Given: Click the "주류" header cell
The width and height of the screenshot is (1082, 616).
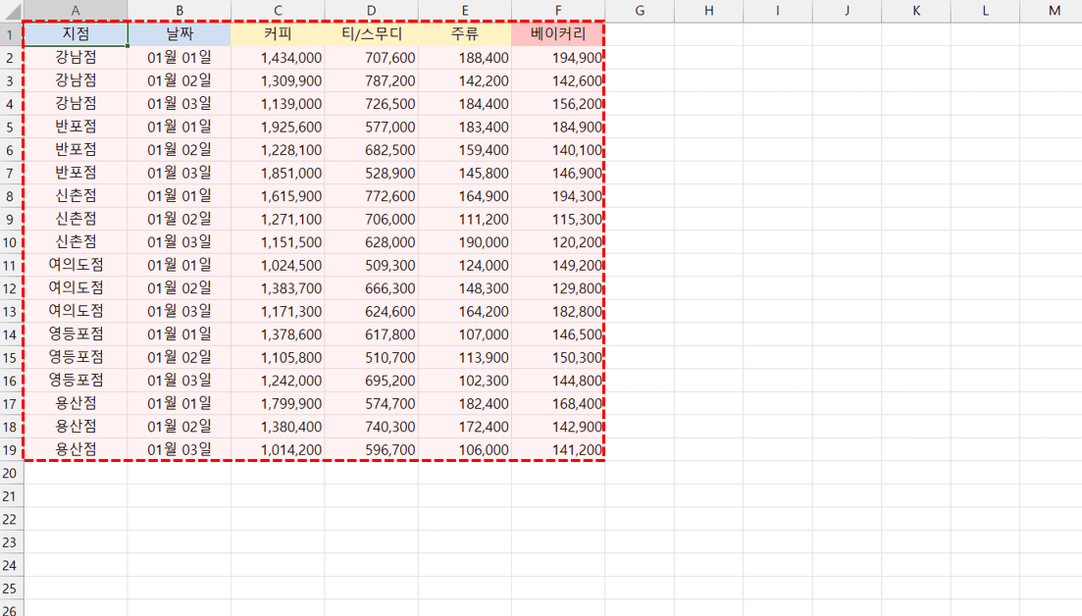Looking at the screenshot, I should click(x=464, y=34).
